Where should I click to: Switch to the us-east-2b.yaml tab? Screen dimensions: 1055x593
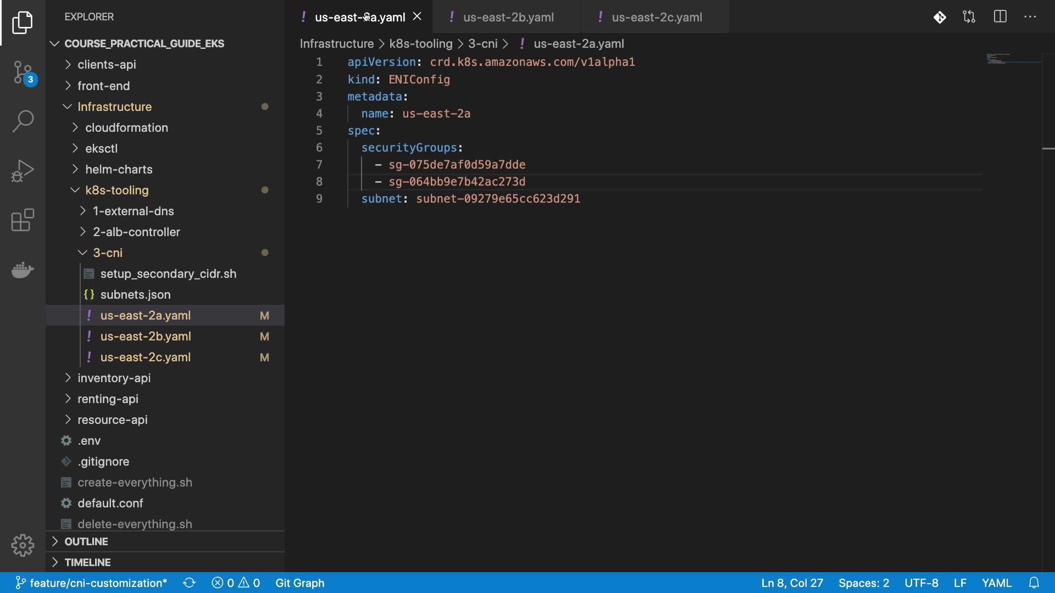[x=508, y=17]
